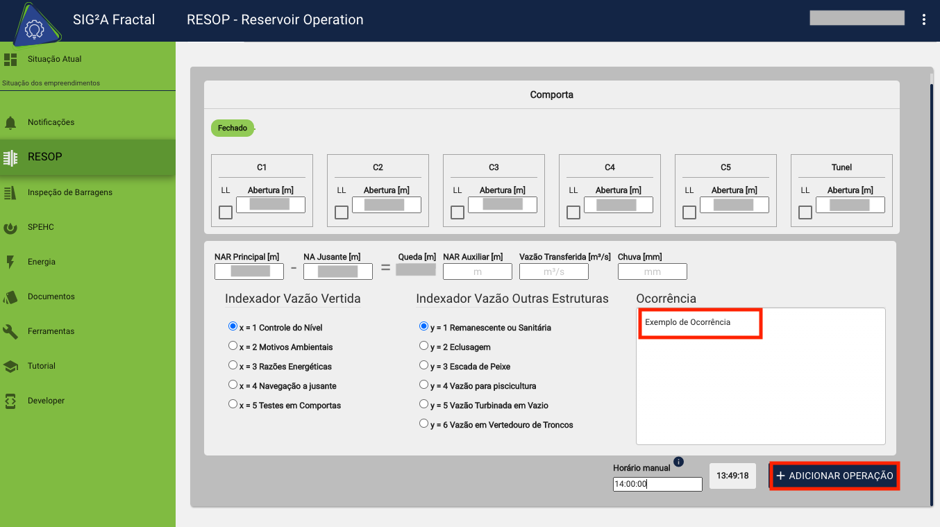Open Notificações via the bell icon
This screenshot has height=527, width=940.
[10, 123]
